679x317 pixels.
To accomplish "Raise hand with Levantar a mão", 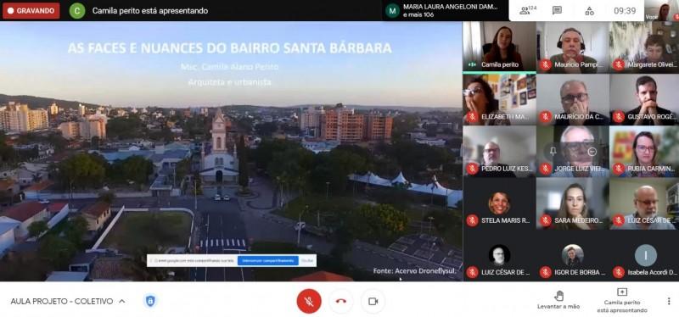I will coord(558,300).
